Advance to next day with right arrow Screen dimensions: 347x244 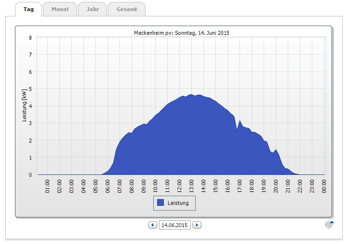197,225
